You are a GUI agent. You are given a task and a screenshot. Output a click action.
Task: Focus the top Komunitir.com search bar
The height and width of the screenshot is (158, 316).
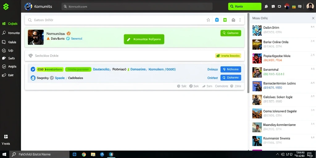137,6
